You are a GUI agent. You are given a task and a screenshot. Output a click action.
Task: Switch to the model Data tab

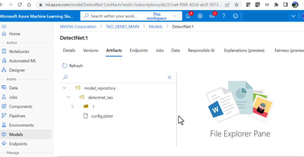pyautogui.click(x=176, y=51)
